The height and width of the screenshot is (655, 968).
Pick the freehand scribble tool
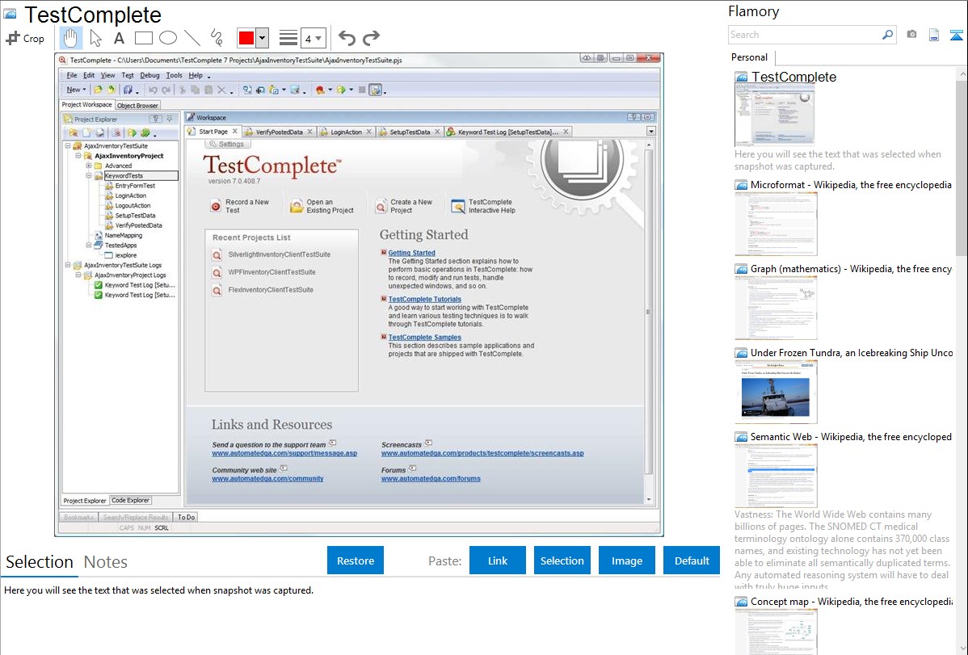(217, 38)
